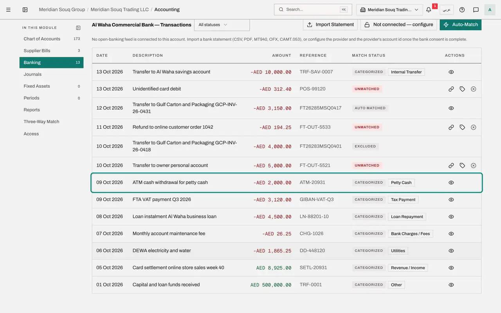Click the 'Petty Cash' category tag

[401, 183]
